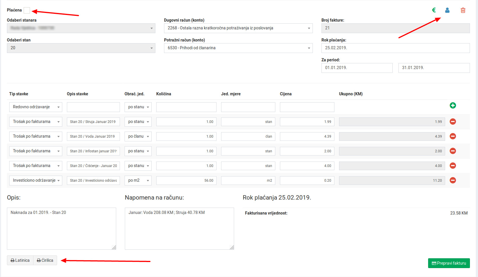Remove the Infostan januar row
The height and width of the screenshot is (277, 478).
[453, 151]
